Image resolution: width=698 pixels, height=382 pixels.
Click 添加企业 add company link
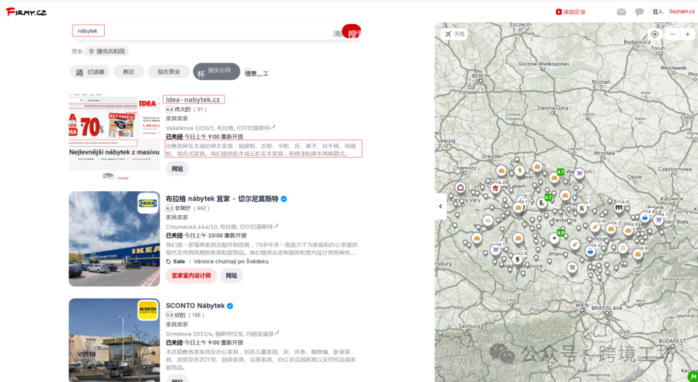coord(570,12)
